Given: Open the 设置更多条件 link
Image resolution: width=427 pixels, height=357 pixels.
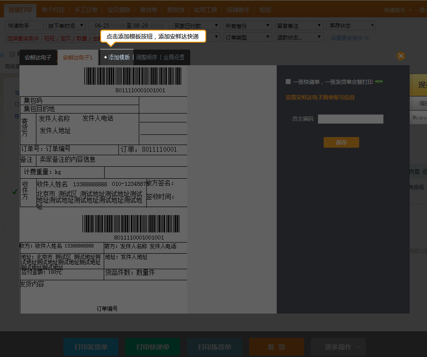Looking at the screenshot, I should tap(350, 38).
